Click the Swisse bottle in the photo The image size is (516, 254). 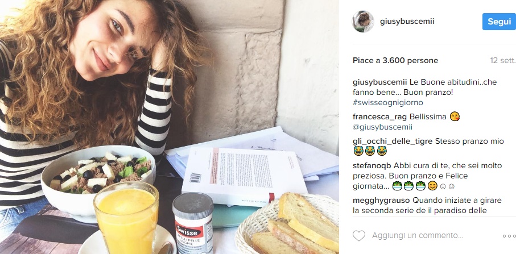193,223
